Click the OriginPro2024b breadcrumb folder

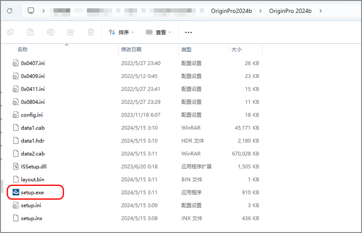pyautogui.click(x=231, y=11)
